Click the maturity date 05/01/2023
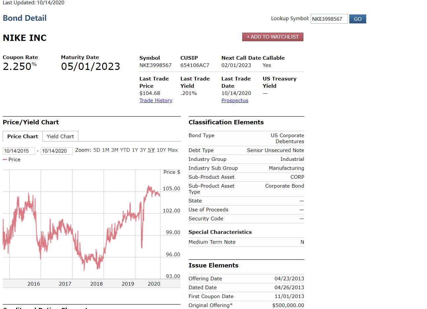This screenshot has width=427, height=309. click(x=91, y=66)
